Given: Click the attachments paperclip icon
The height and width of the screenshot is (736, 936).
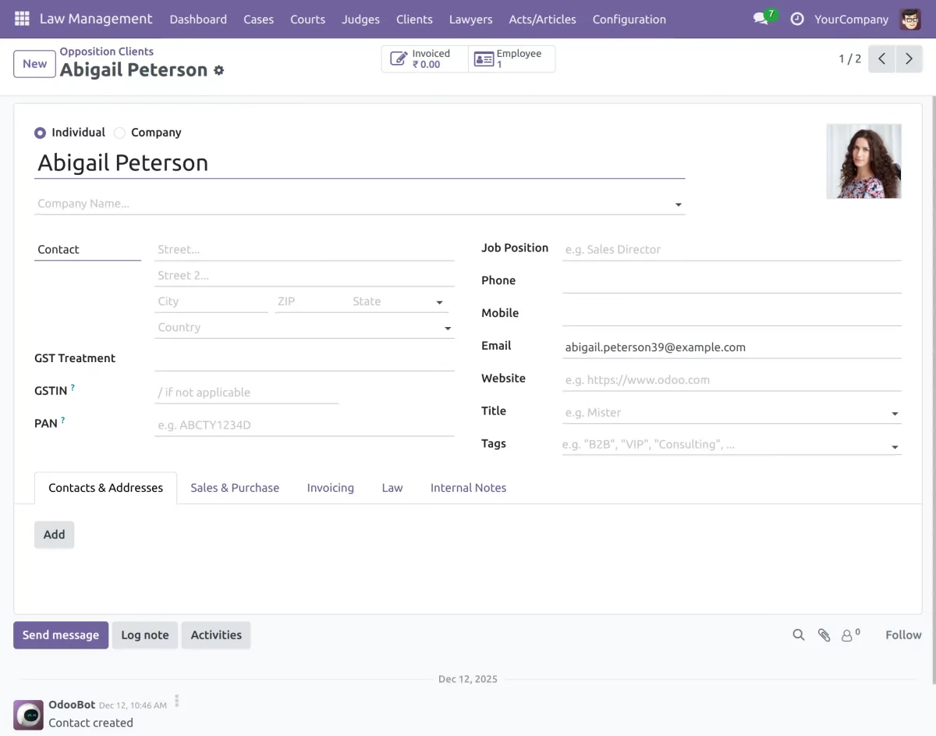Looking at the screenshot, I should pos(824,635).
